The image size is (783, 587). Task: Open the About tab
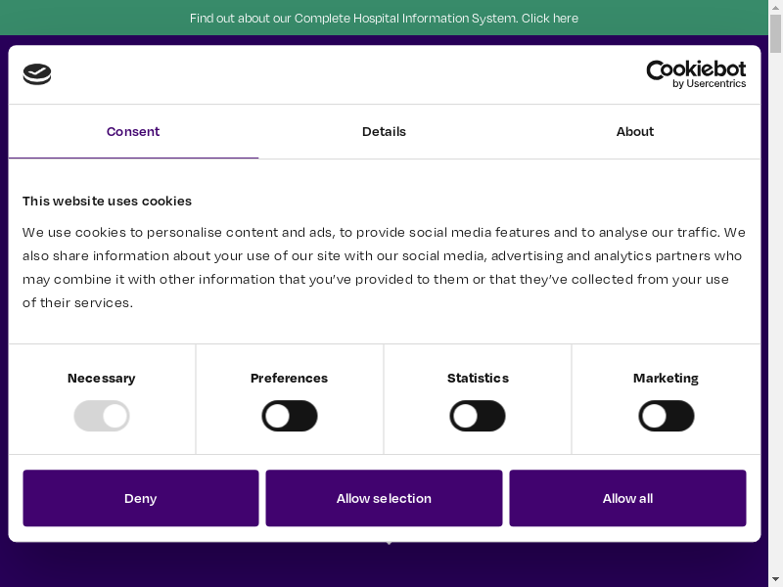click(x=634, y=131)
